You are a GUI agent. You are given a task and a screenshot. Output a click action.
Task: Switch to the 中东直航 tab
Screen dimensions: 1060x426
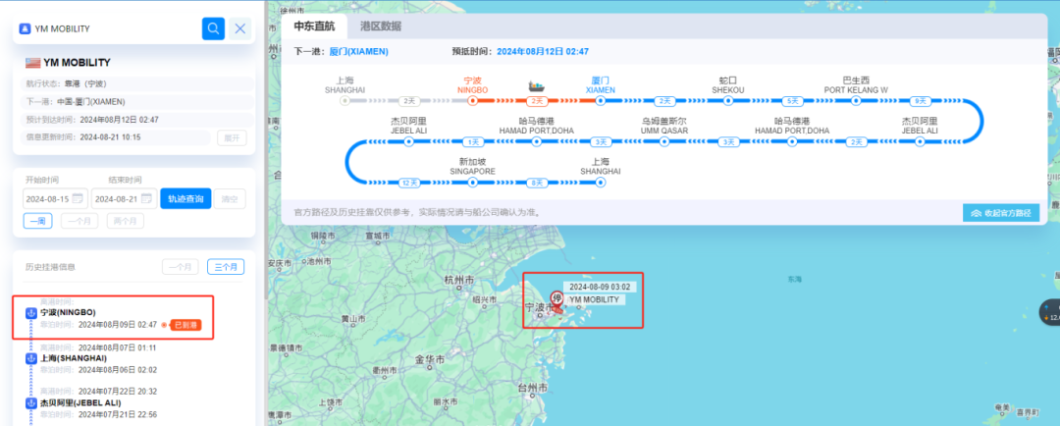tap(314, 27)
